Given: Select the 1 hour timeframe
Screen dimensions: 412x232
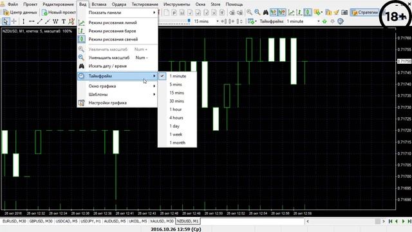Looking at the screenshot, I should (178, 110).
